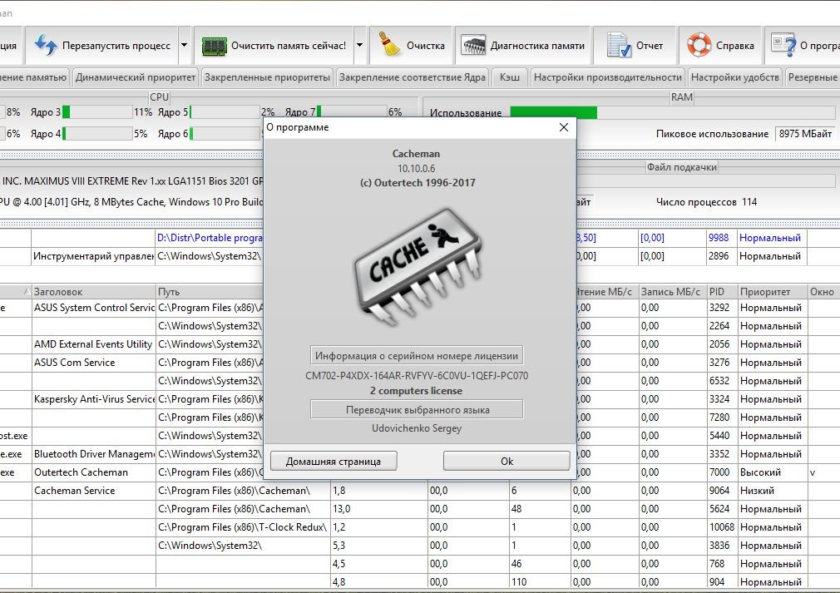Click Ядро 3 CPU usage bar

tap(97, 112)
